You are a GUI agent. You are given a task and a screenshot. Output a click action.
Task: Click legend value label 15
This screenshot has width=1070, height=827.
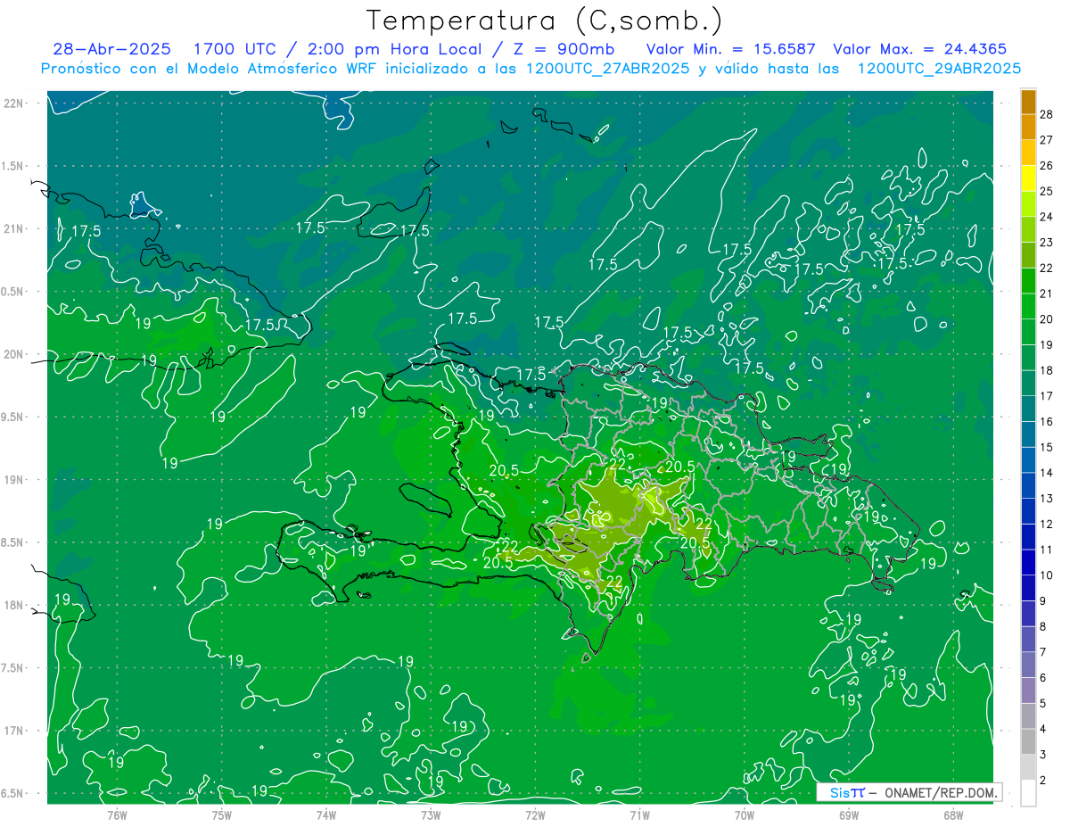click(1047, 447)
